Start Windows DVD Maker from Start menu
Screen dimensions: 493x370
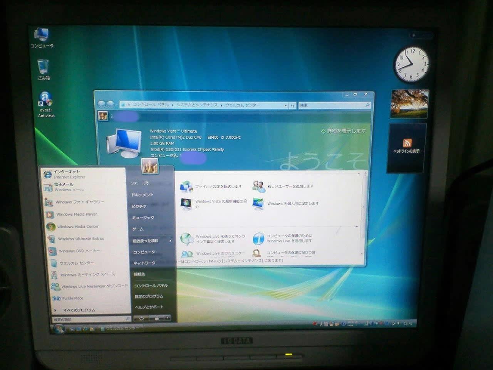[79, 251]
